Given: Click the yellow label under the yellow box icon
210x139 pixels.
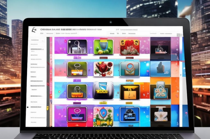Looking at the screenshot, I should [129, 103].
